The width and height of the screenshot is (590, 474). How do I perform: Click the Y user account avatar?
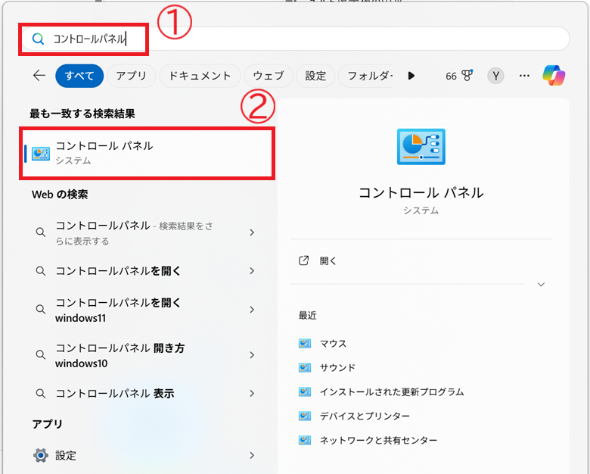tap(495, 76)
